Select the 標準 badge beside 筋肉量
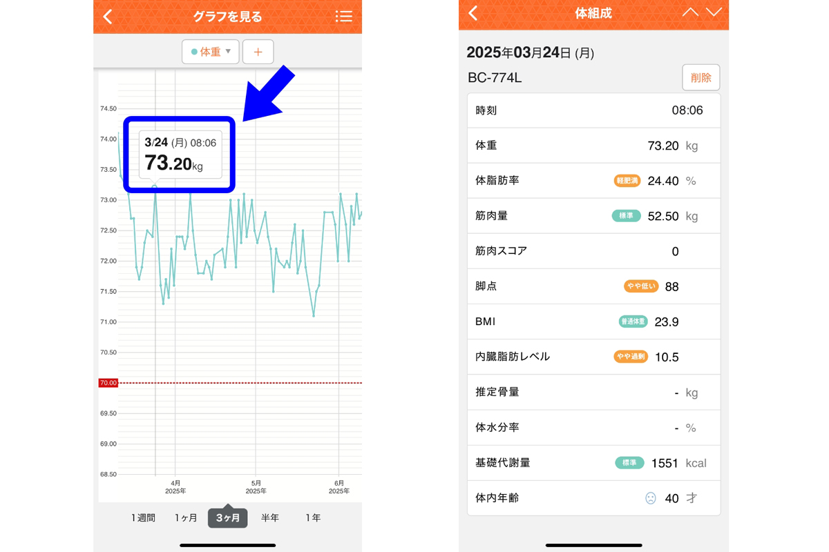 (x=626, y=215)
